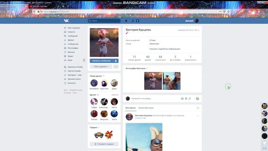Open Хроники Хаоса sidebar link
The width and height of the screenshot is (268, 151).
click(74, 79)
